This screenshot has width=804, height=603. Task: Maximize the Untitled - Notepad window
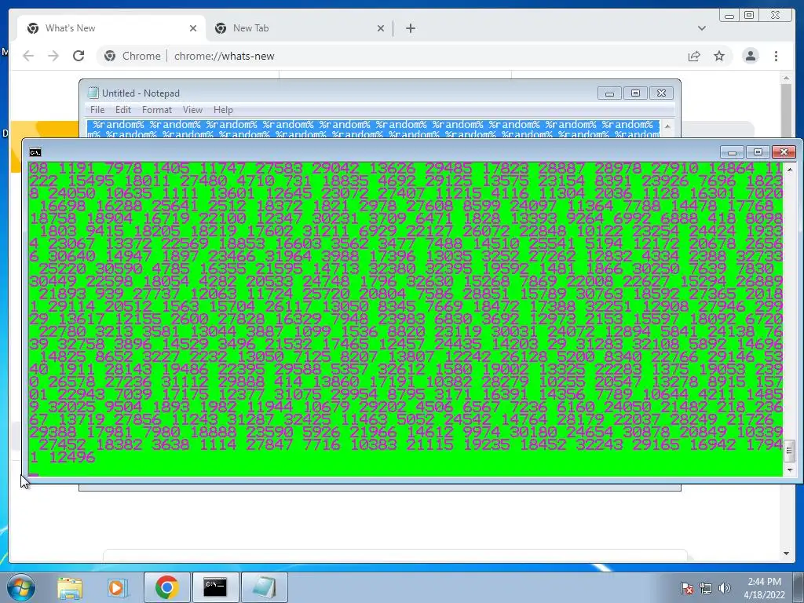pyautogui.click(x=635, y=93)
